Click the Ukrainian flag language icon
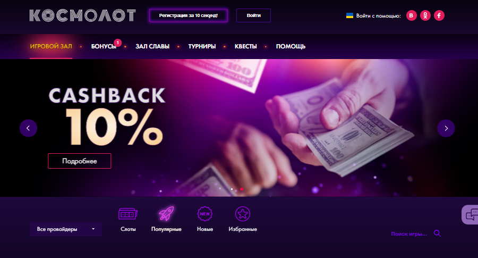This screenshot has height=258, width=478. [349, 15]
